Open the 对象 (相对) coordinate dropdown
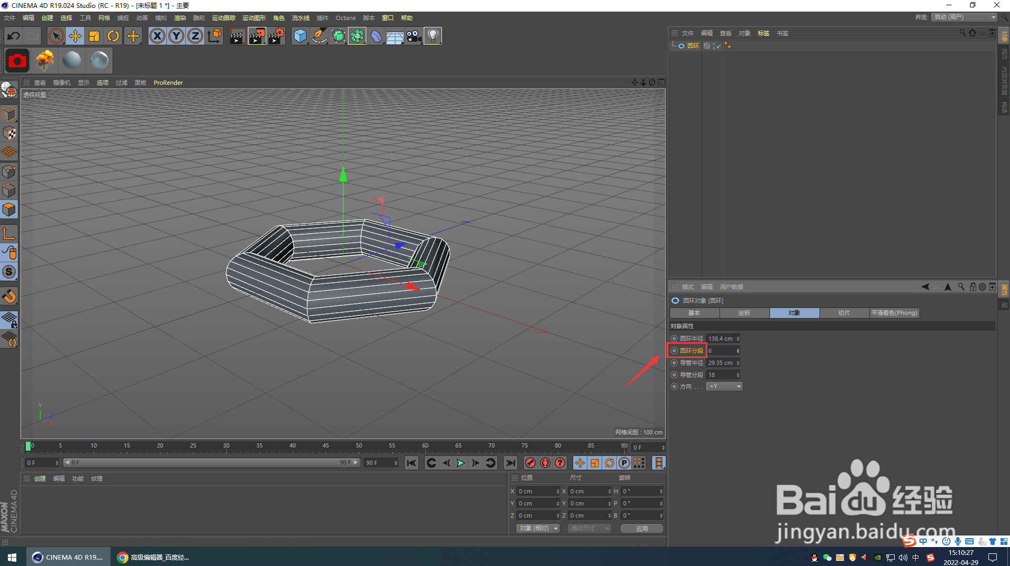 pyautogui.click(x=538, y=528)
